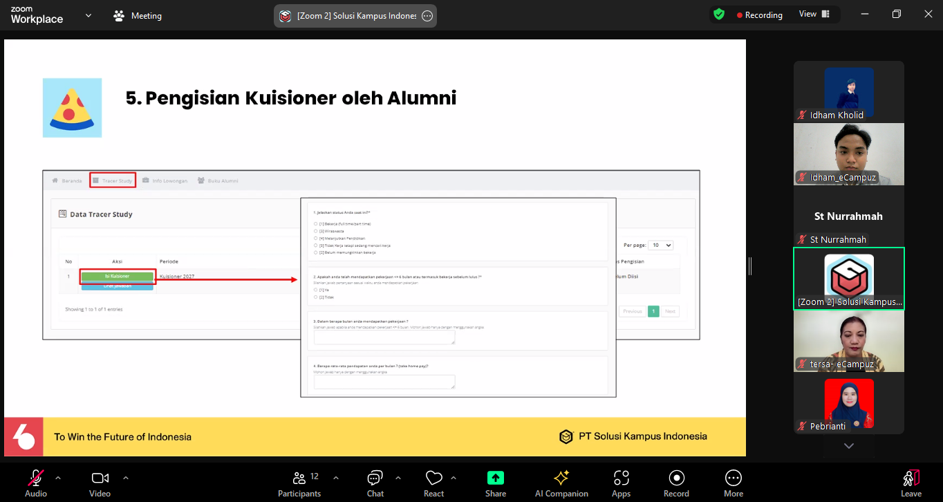Viewport: 943px width, 502px height.
Task: Expand the audio options caret
Action: pyautogui.click(x=58, y=478)
